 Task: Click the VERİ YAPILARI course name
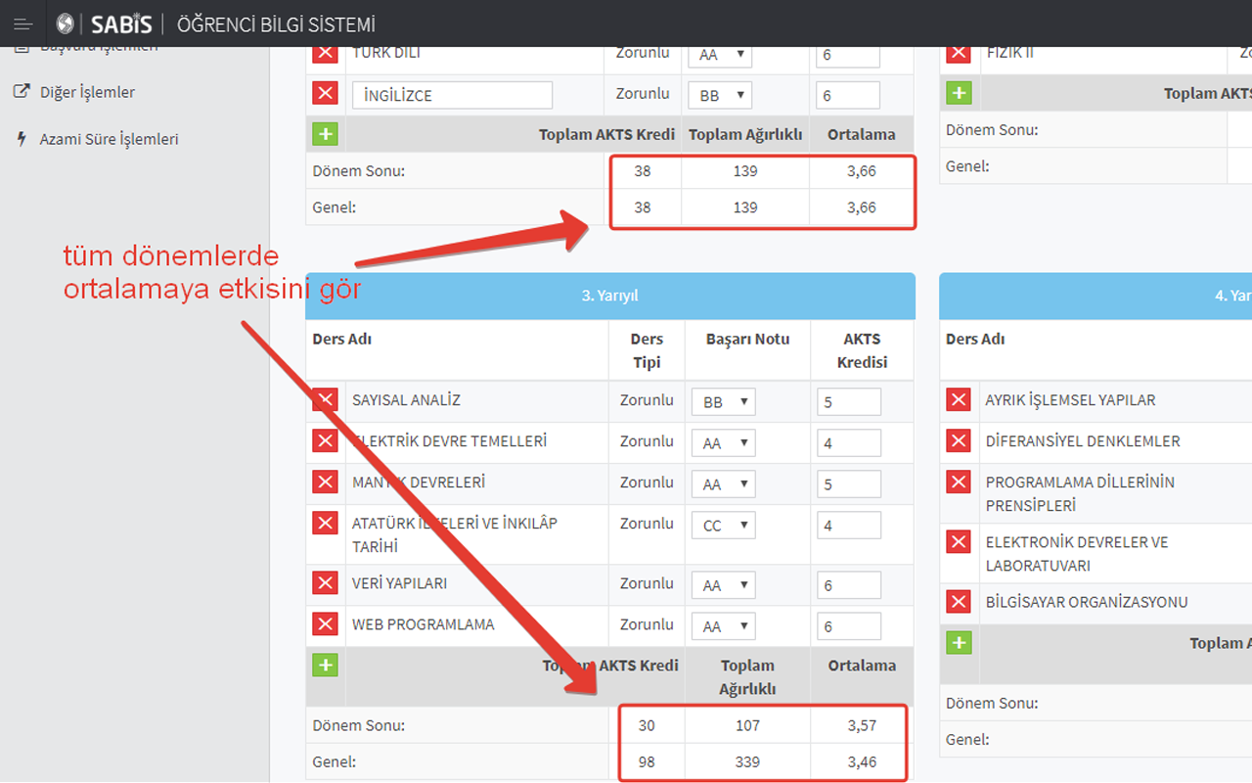pos(400,583)
